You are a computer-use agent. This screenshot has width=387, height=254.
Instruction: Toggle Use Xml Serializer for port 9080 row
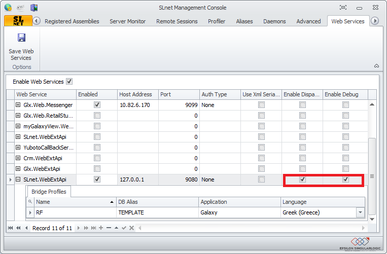tap(261, 179)
